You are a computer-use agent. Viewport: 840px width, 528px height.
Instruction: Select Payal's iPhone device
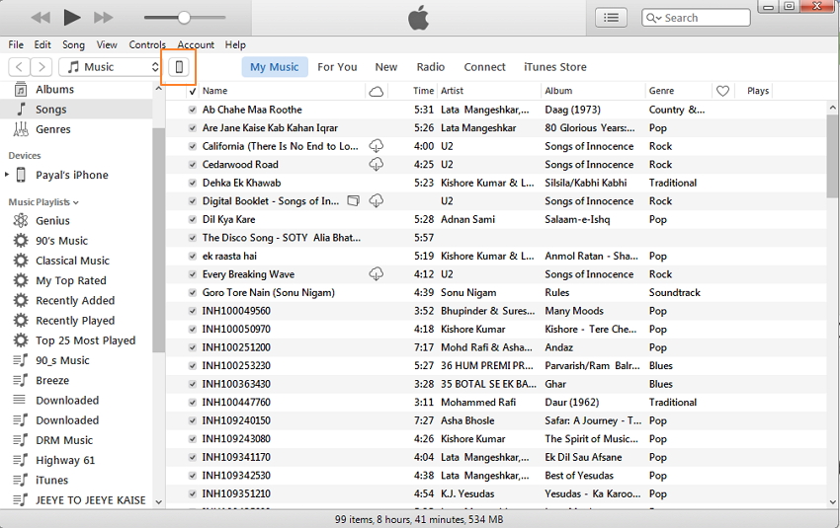point(72,175)
